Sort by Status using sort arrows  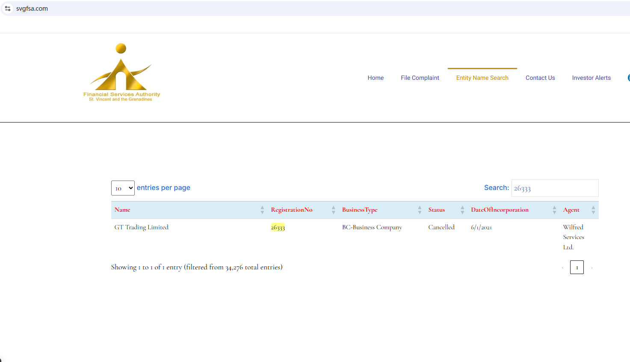click(462, 210)
